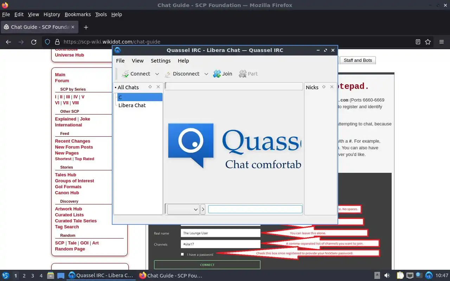Open Firefox File menu

click(6, 14)
